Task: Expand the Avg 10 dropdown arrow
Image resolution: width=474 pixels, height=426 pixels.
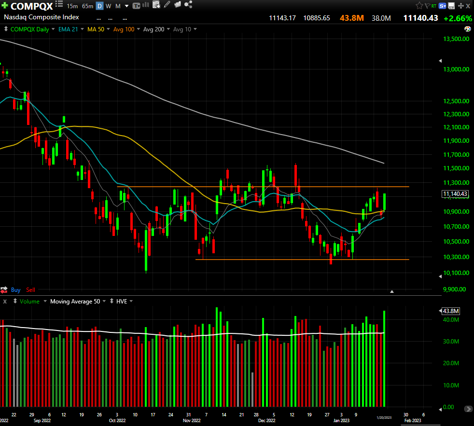Action: [195, 29]
